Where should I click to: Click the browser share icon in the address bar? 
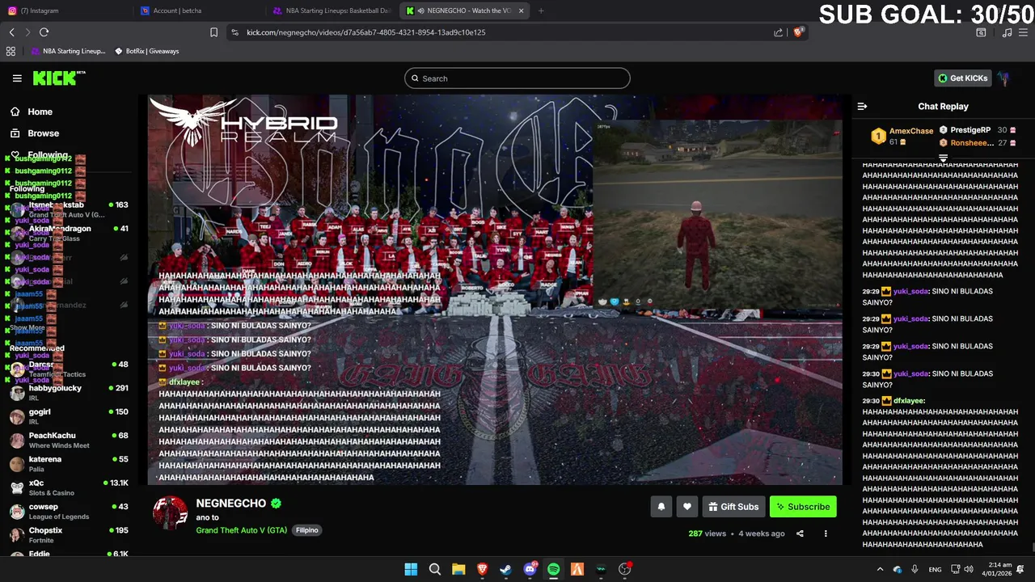pyautogui.click(x=778, y=32)
